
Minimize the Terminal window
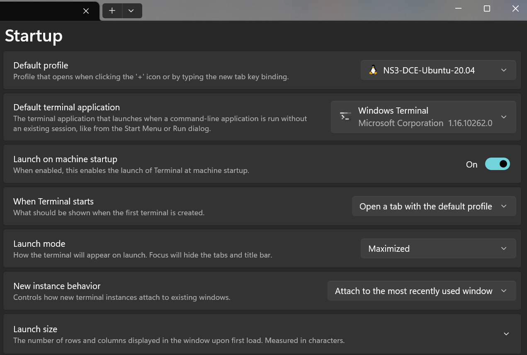(459, 9)
